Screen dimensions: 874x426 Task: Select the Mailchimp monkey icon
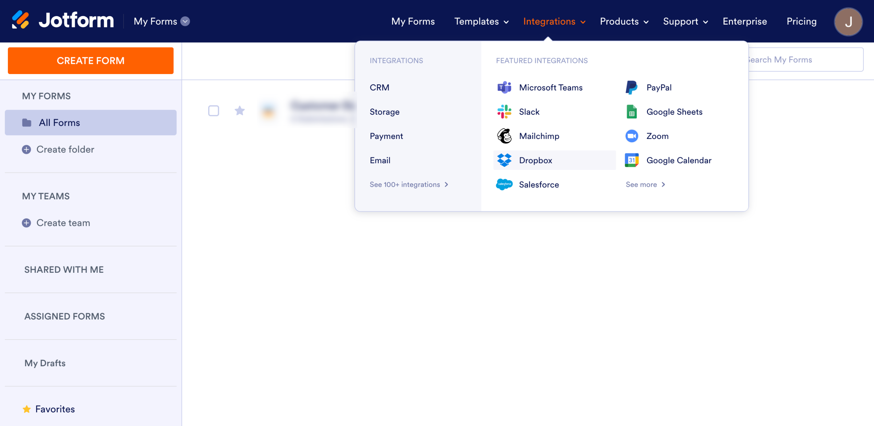click(504, 136)
